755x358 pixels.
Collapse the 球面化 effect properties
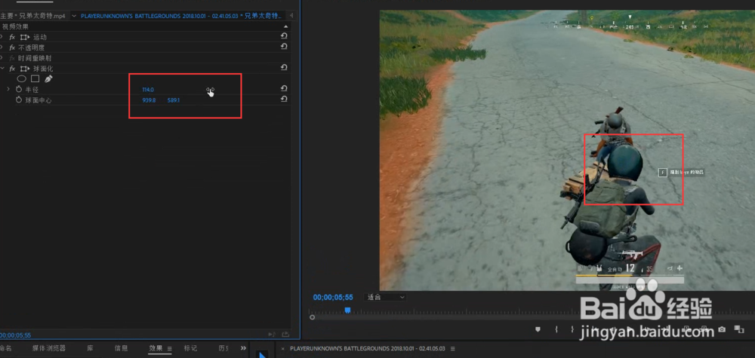coord(2,69)
